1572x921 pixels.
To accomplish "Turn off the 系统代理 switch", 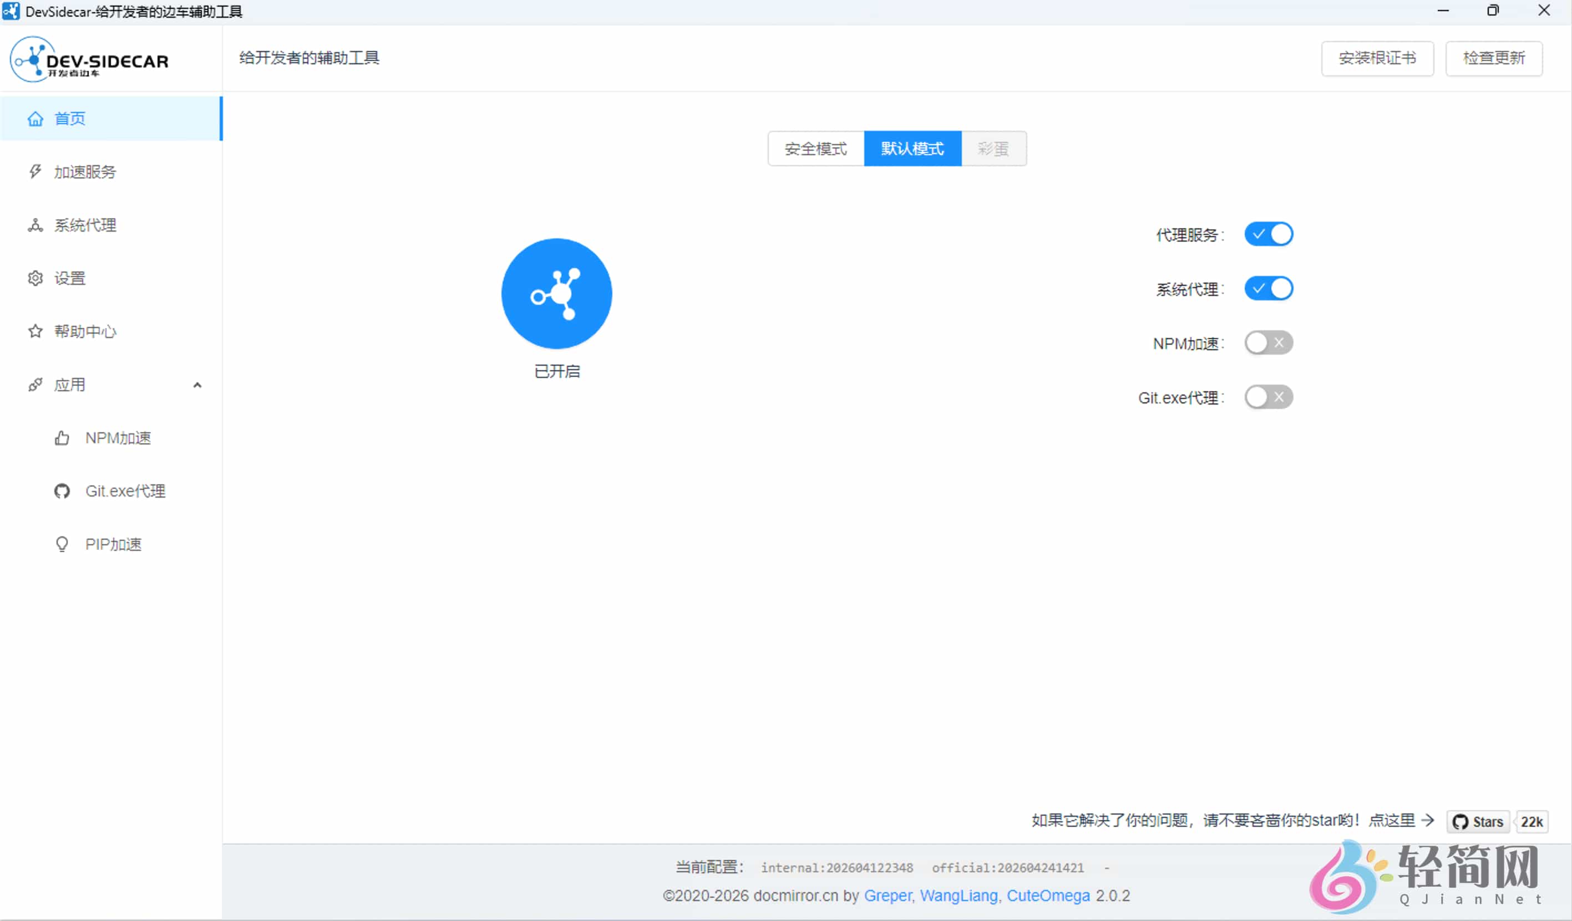I will (1269, 288).
